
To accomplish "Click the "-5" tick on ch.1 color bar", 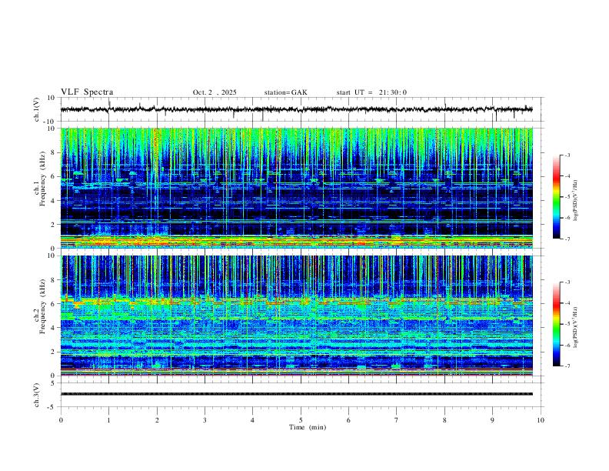I will (x=567, y=197).
